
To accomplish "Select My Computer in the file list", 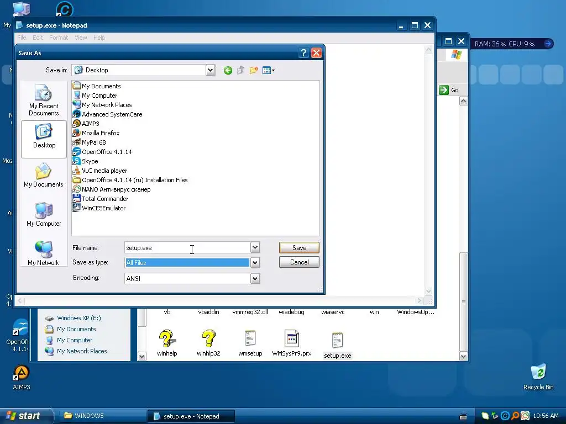I will [x=95, y=95].
